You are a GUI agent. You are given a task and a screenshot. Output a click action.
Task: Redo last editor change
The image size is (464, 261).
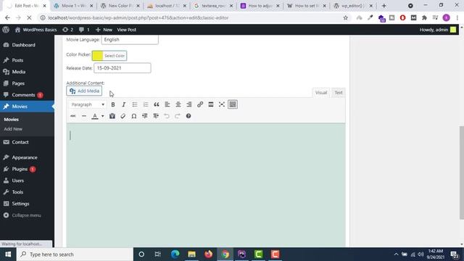coord(178,116)
